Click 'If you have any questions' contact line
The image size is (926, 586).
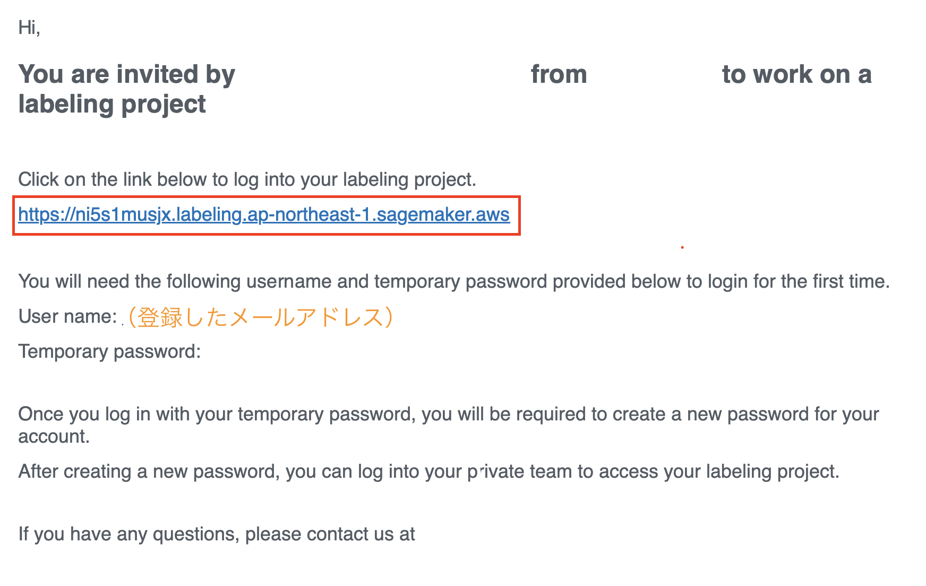coord(217,535)
